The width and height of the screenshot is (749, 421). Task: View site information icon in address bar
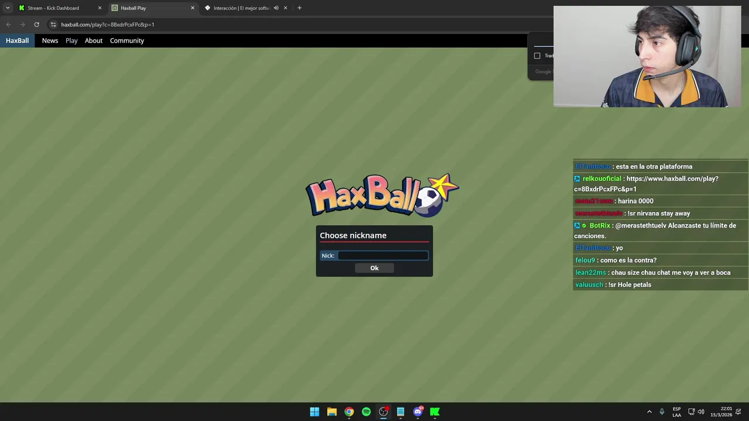pyautogui.click(x=53, y=25)
